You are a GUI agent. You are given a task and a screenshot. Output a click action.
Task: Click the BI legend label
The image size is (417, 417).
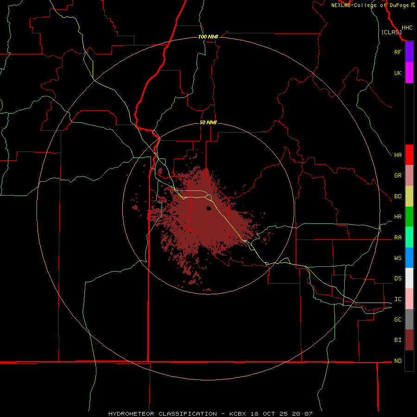pyautogui.click(x=398, y=340)
